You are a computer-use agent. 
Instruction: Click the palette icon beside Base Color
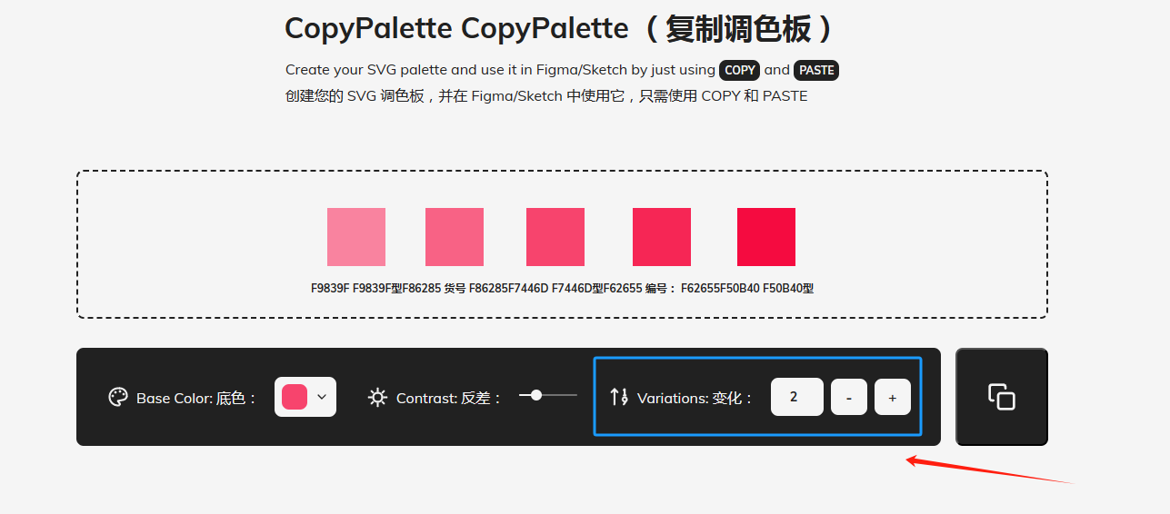click(118, 397)
